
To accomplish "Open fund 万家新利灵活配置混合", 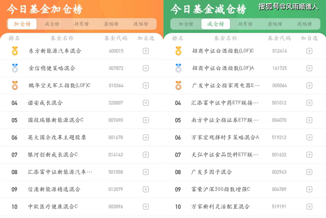I will click(x=220, y=207).
